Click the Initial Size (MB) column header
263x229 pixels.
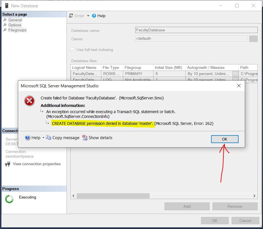(170, 67)
